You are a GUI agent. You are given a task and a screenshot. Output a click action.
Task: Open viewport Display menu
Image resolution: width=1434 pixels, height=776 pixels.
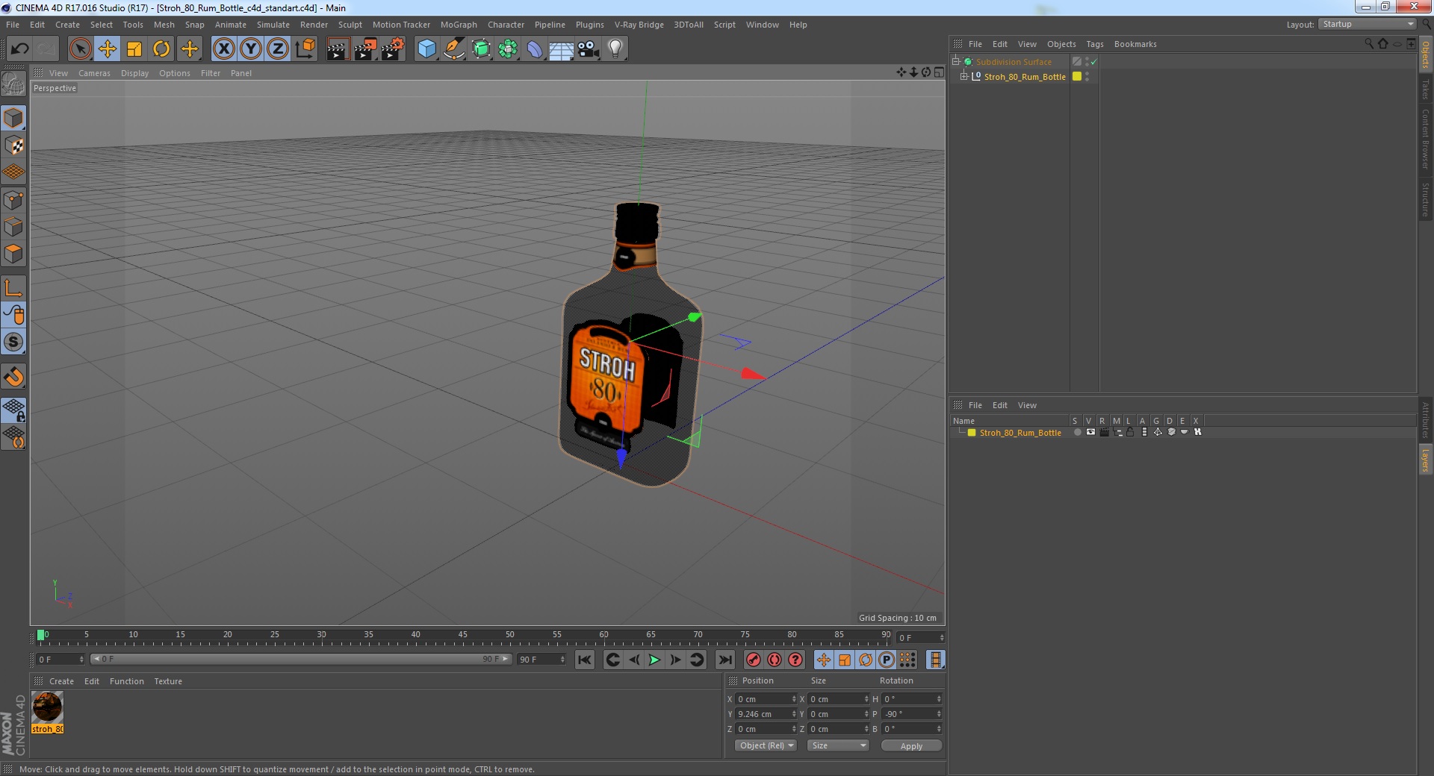[x=134, y=73]
